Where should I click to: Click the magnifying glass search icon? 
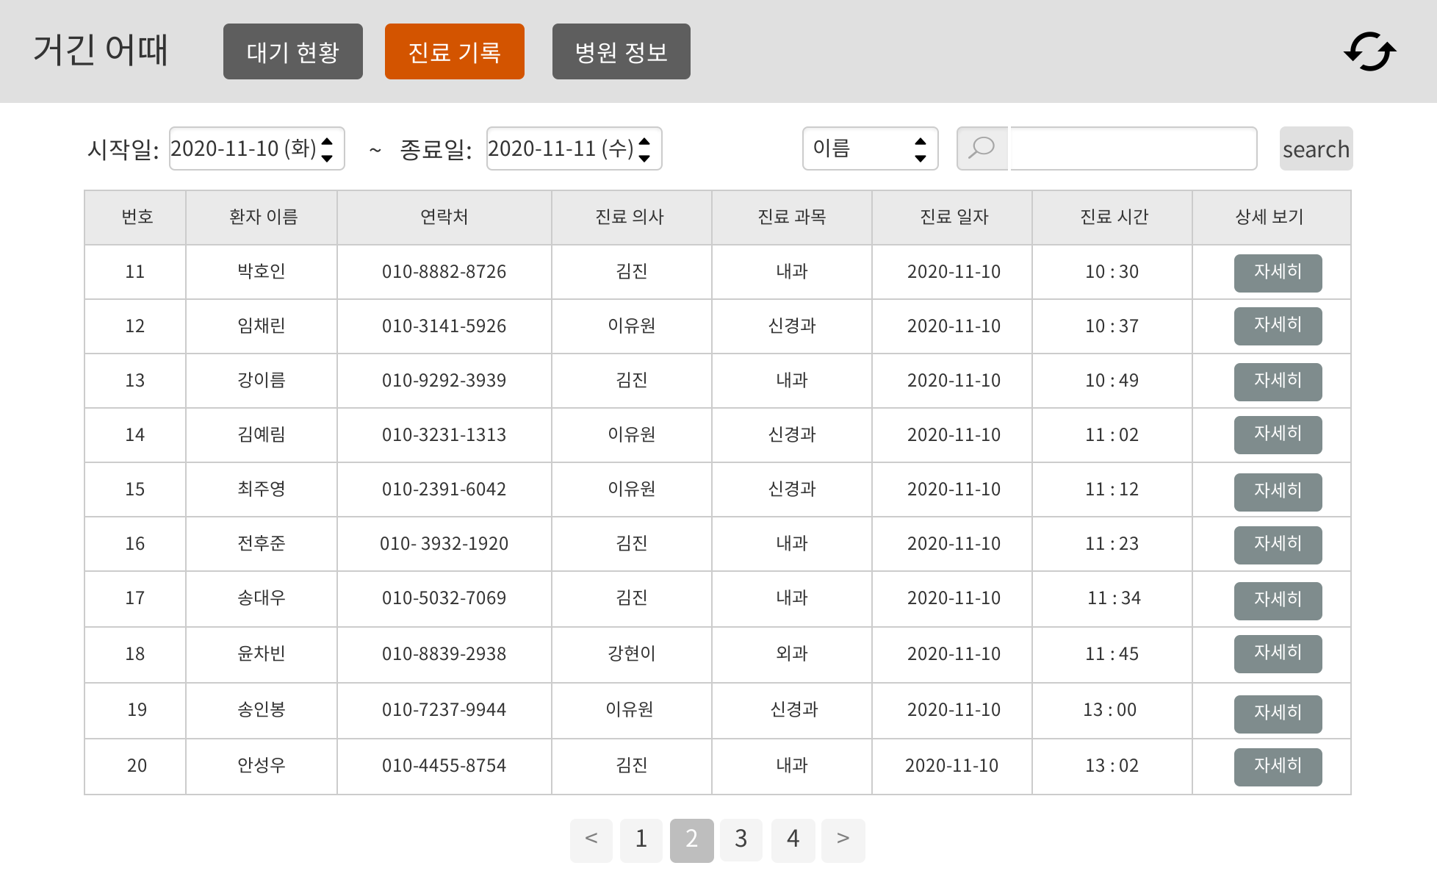coord(982,148)
